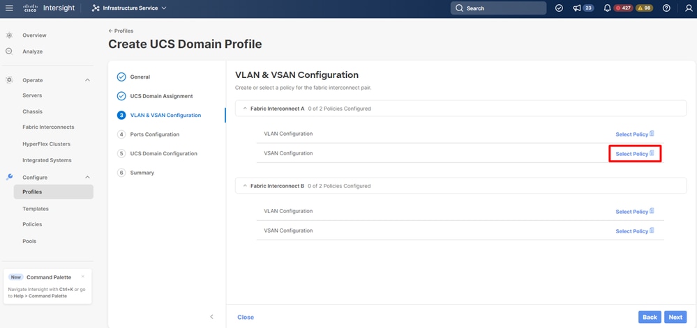The image size is (697, 328).
Task: Click the Overview sidebar icon
Action: point(9,35)
